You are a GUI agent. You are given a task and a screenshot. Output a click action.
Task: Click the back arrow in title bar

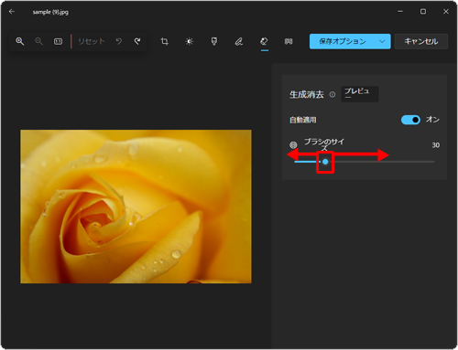12,12
